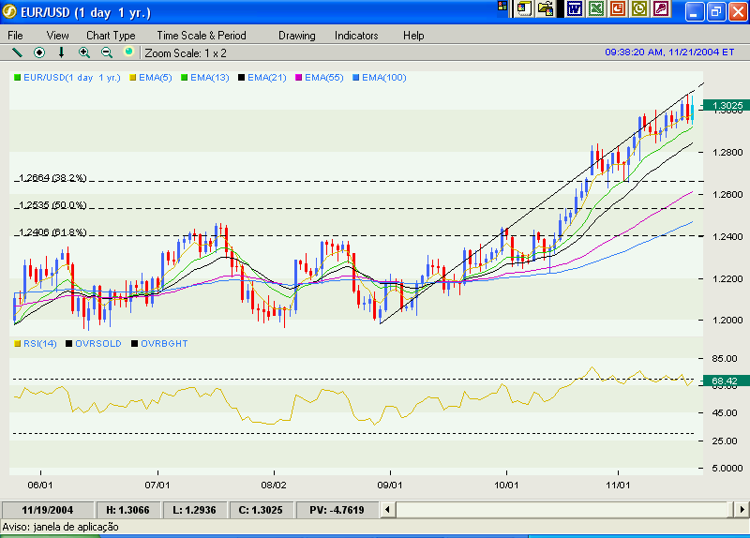Click the EMA(55) magenta legend swatch
750x538 pixels.
pos(300,78)
